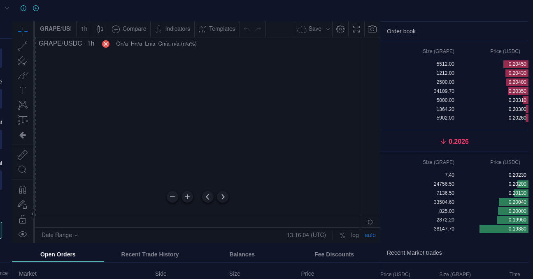Enable log scale on the price axis

[x=355, y=235]
